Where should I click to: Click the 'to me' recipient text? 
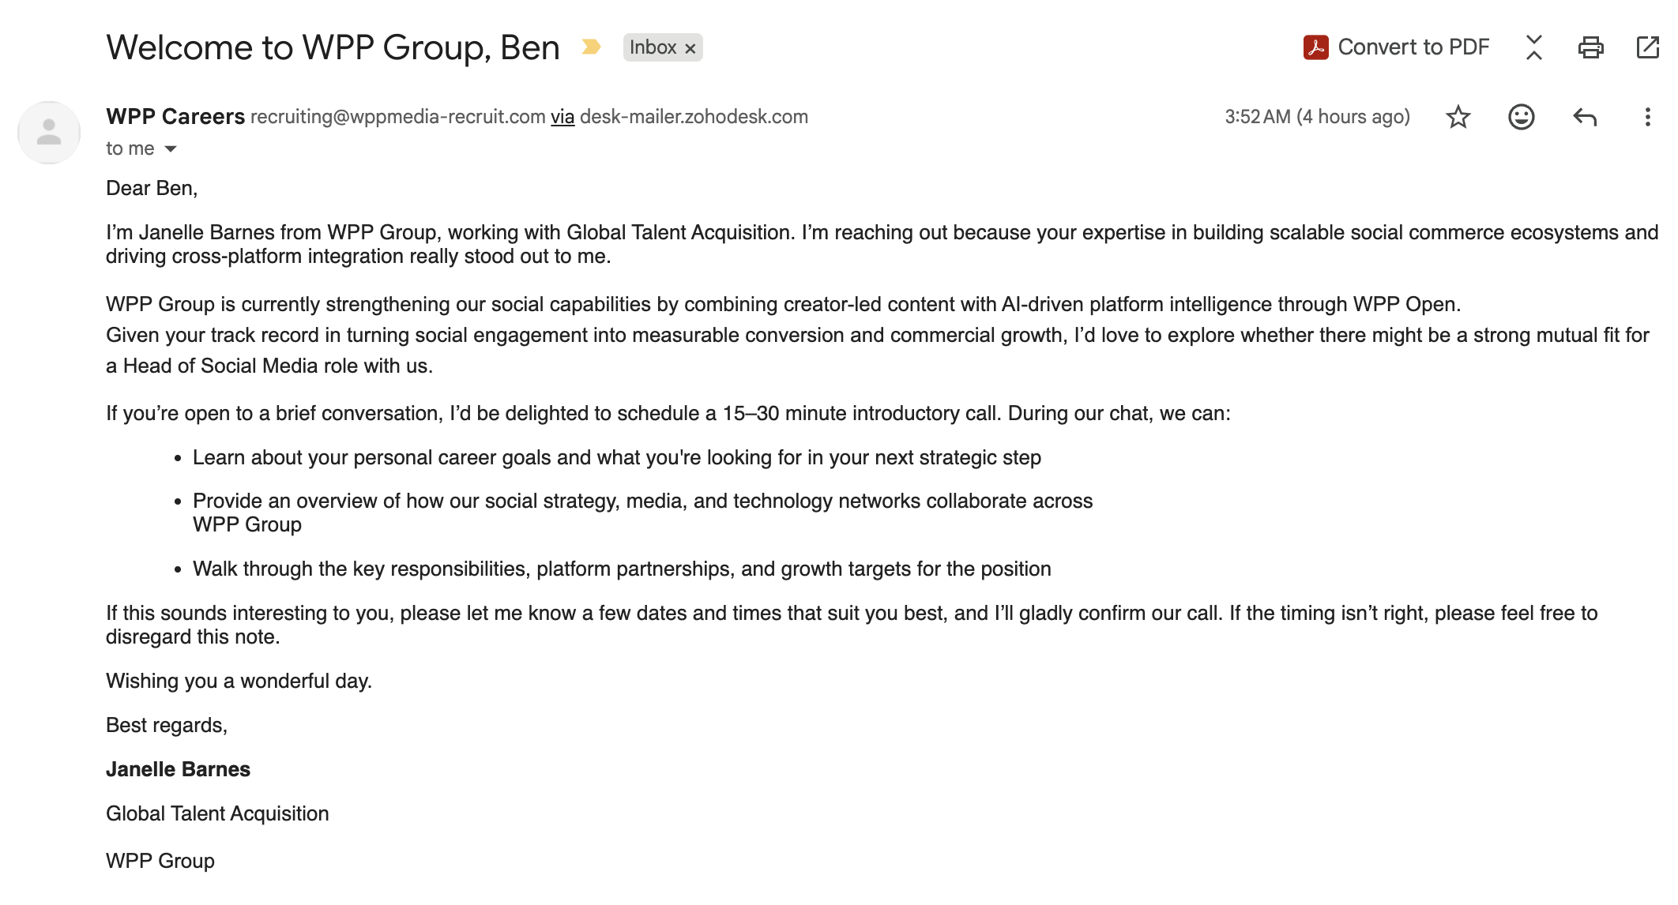[130, 148]
